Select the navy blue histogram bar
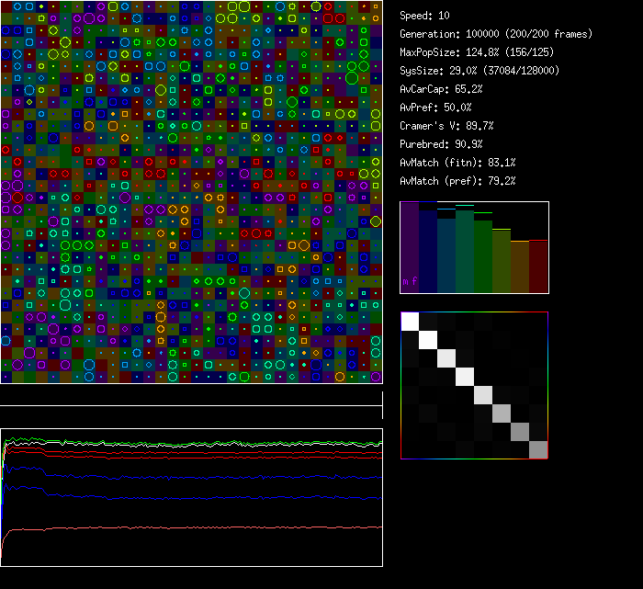The width and height of the screenshot is (643, 589). pos(428,248)
